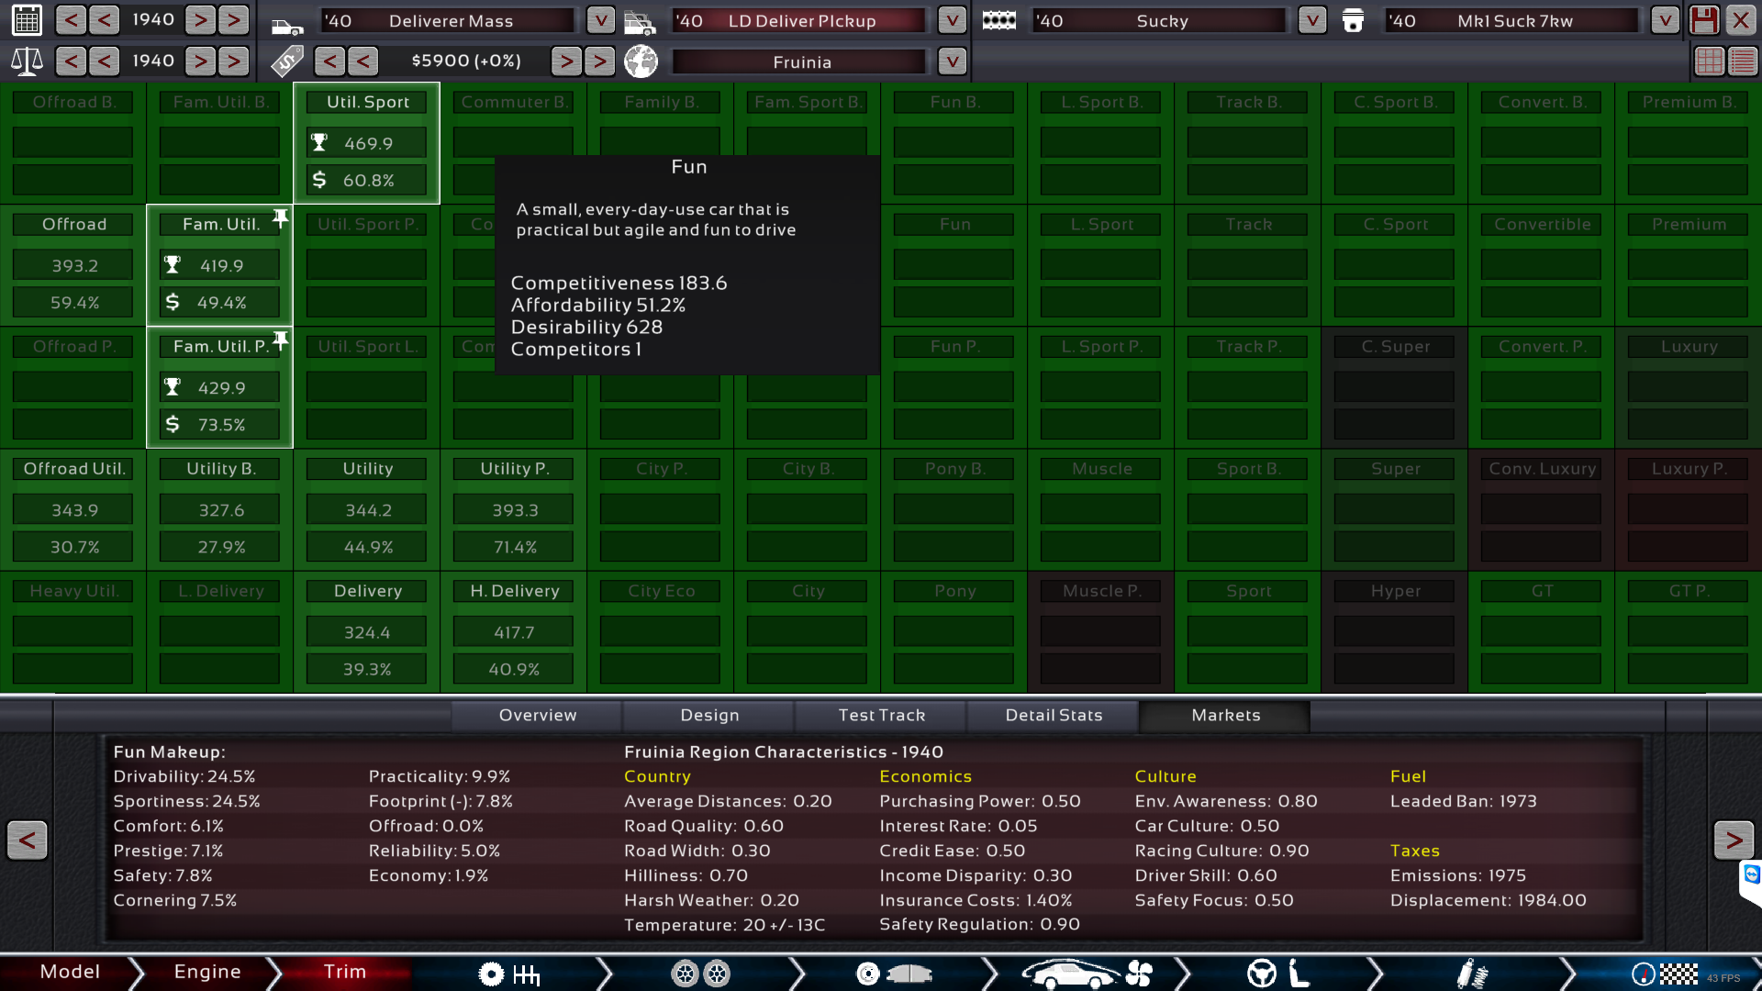Screen dimensions: 1762x991
Task: Click the red floppy disk save icon
Action: 1704,20
